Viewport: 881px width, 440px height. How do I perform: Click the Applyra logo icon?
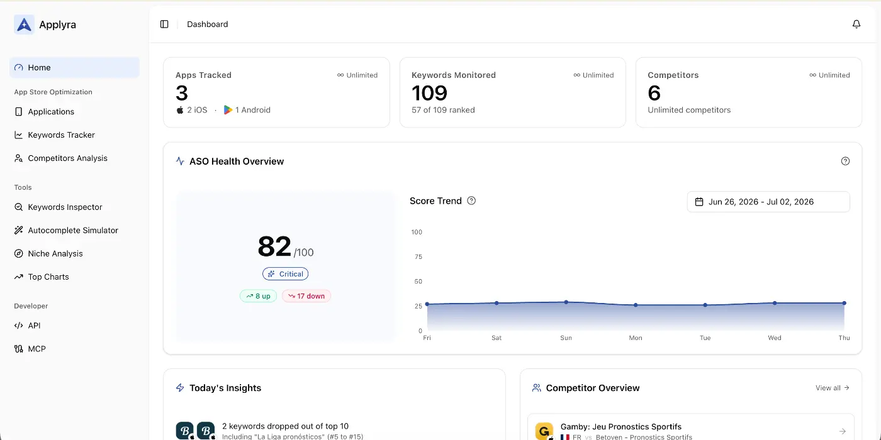coord(25,25)
